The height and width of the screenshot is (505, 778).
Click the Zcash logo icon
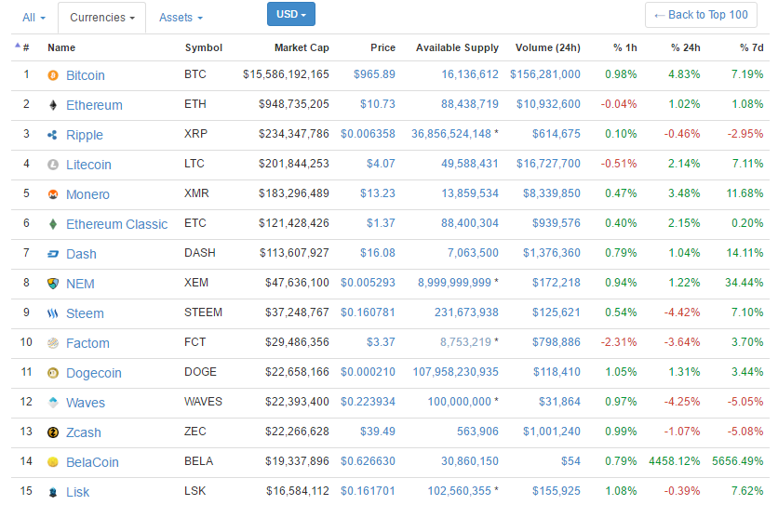(x=53, y=432)
